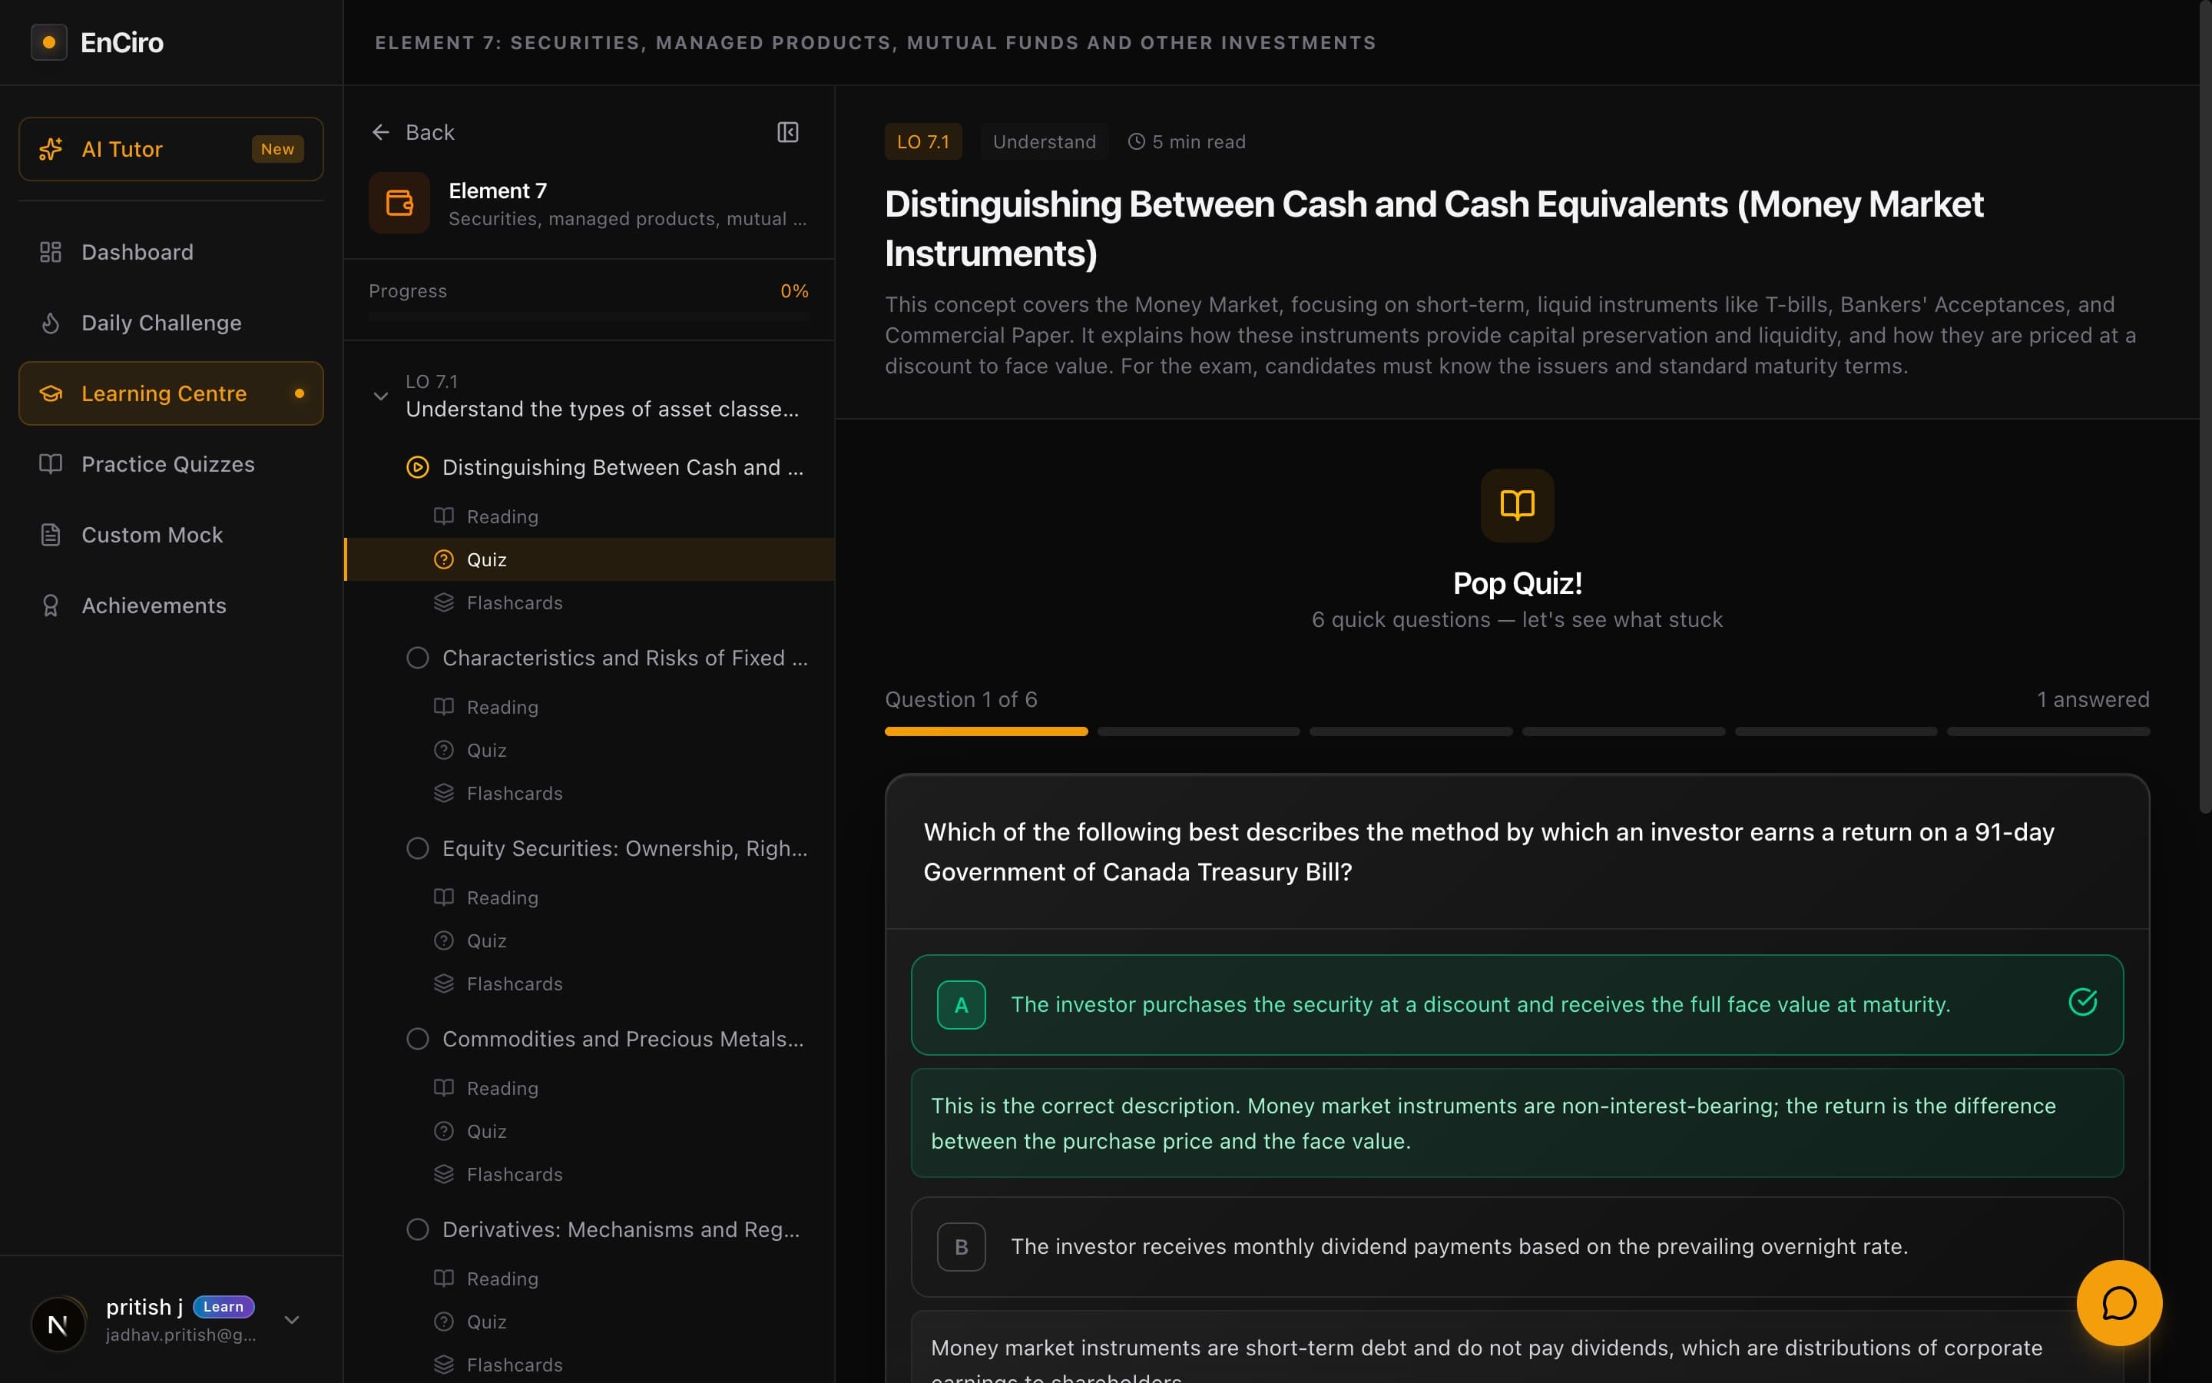
Task: Click the collapse sidebar panel icon
Action: point(787,133)
